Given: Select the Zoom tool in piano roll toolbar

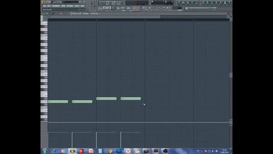Looking at the screenshot, I should (66, 14).
